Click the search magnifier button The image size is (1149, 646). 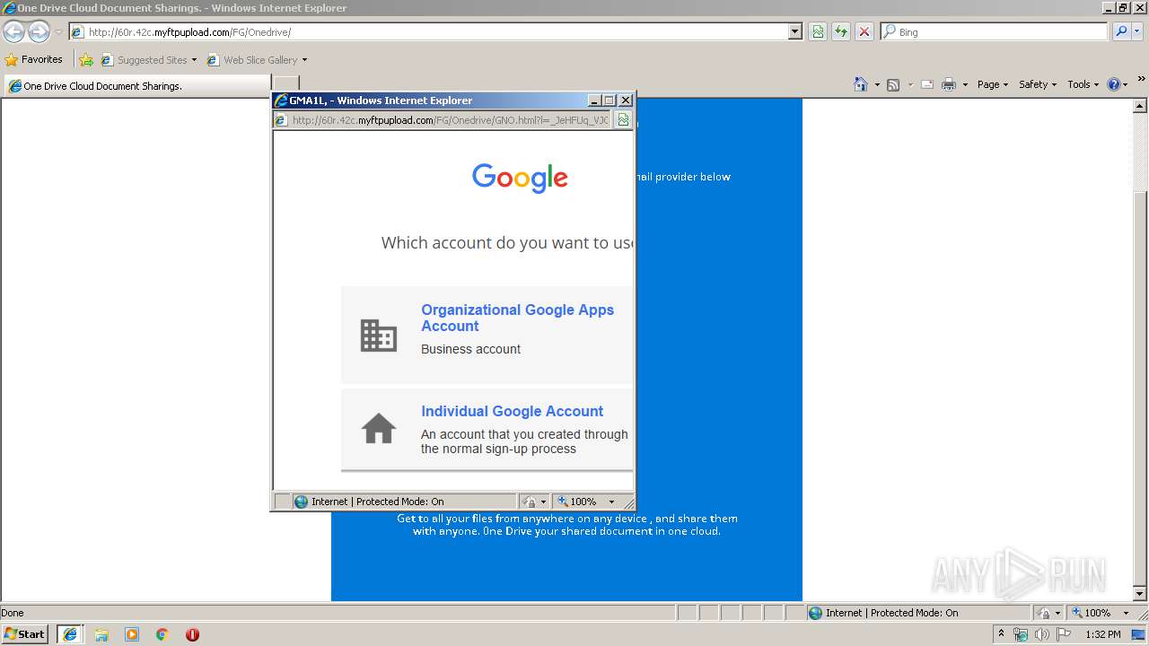(1120, 31)
